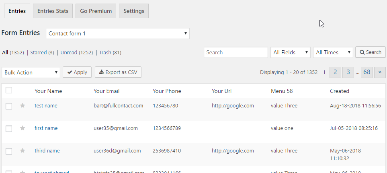Check the 'third name' row checkbox
The height and width of the screenshot is (173, 387).
(x=9, y=151)
